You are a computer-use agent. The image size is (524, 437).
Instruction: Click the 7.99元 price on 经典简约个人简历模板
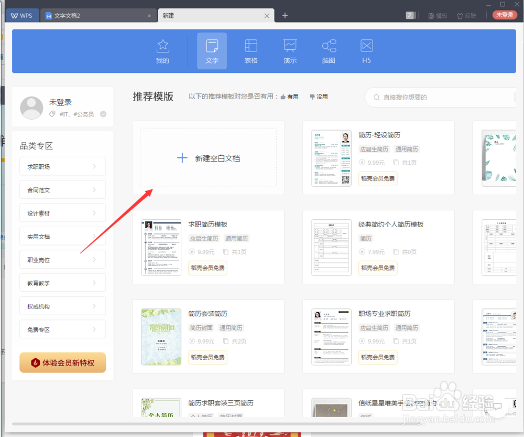tap(372, 252)
